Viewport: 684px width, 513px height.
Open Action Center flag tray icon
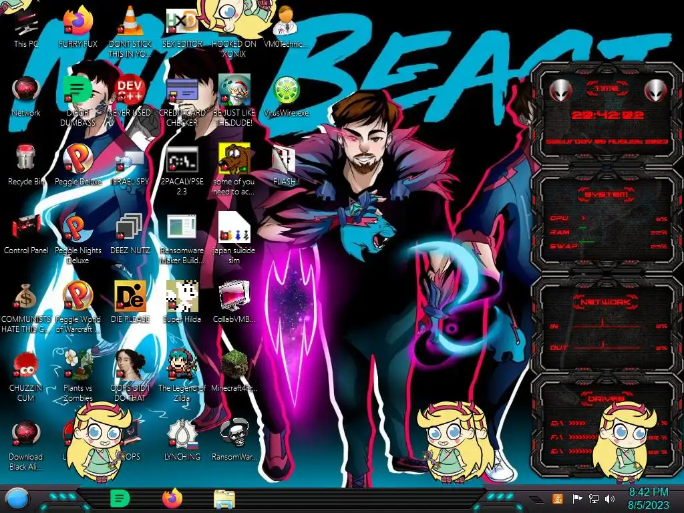point(577,498)
